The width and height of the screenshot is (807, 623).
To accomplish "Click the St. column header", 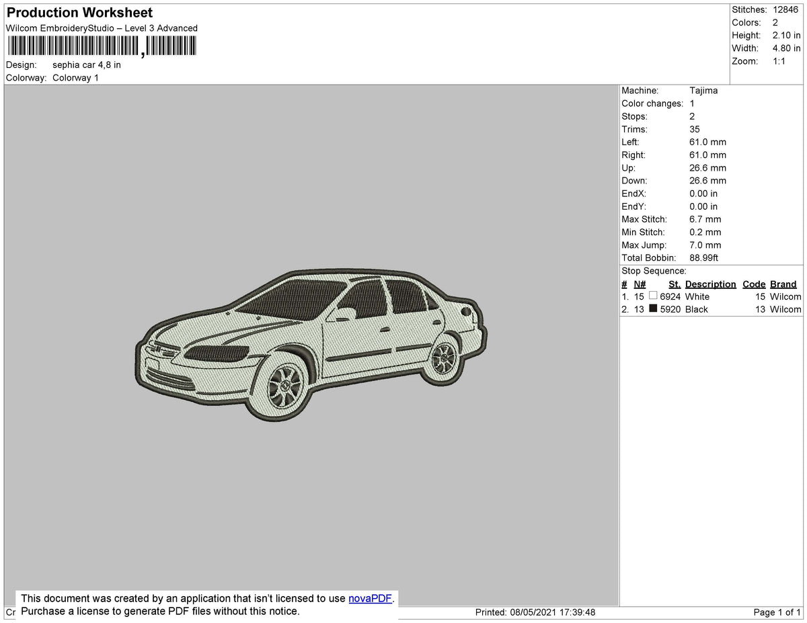I will point(674,284).
